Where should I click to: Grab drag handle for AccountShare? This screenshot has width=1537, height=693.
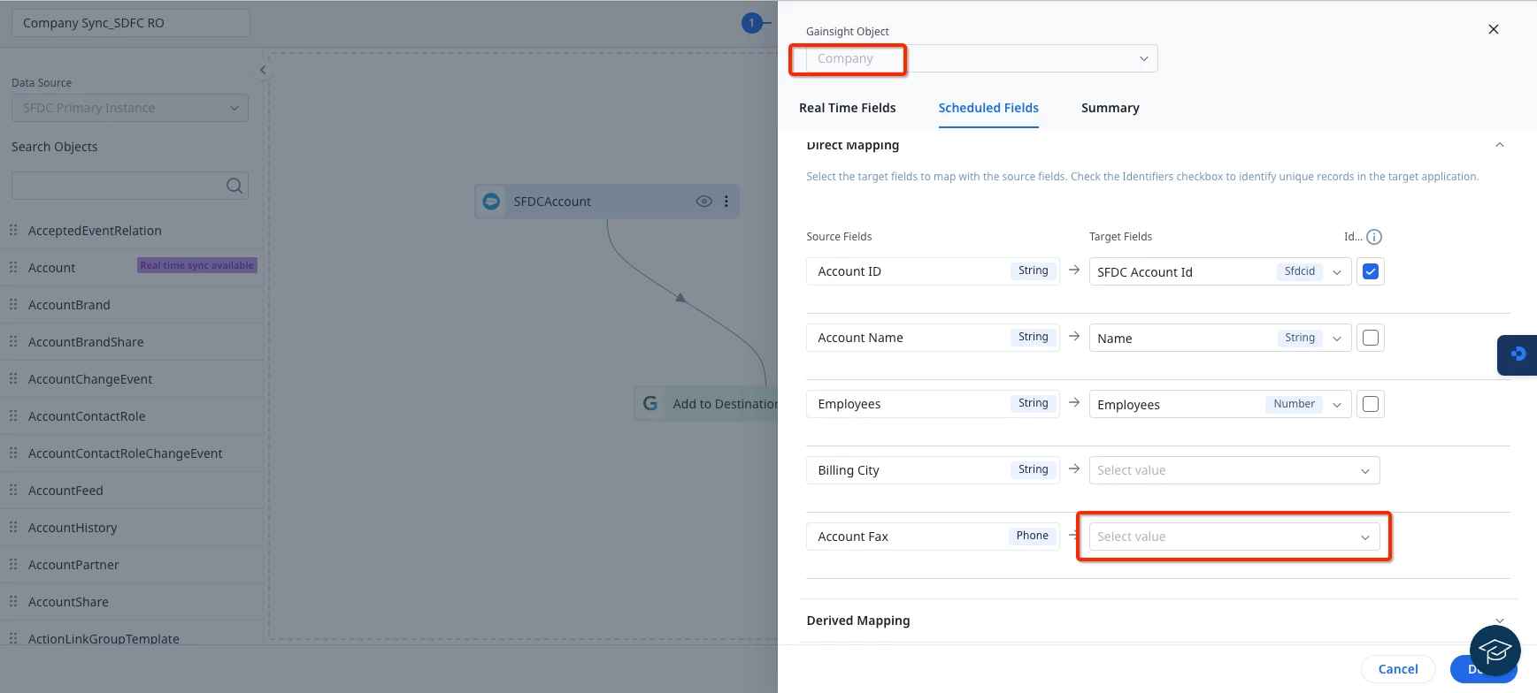point(13,601)
